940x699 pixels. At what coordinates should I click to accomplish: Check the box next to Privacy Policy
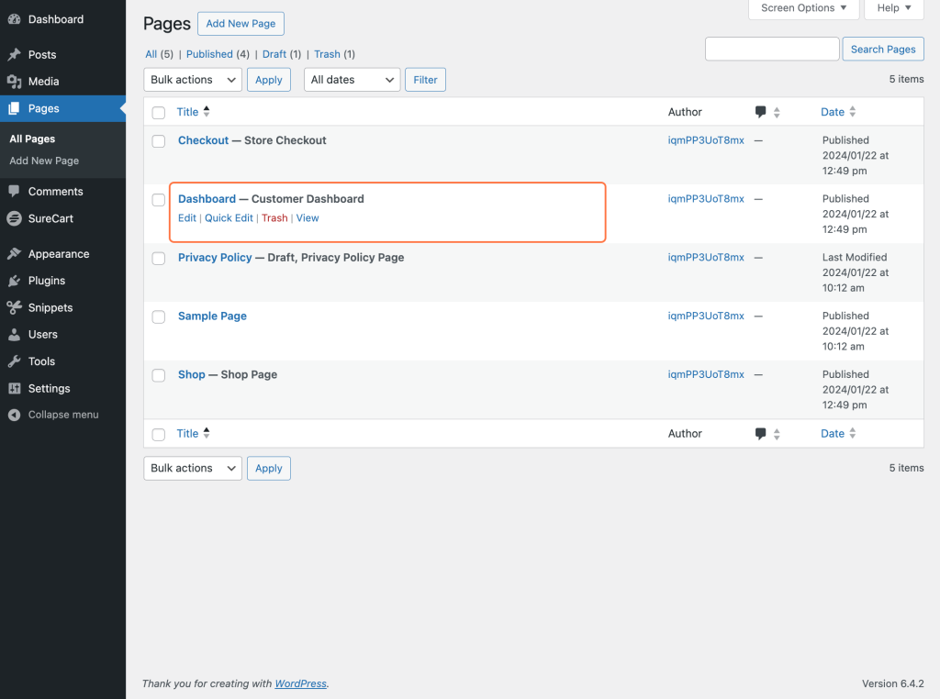tap(158, 258)
